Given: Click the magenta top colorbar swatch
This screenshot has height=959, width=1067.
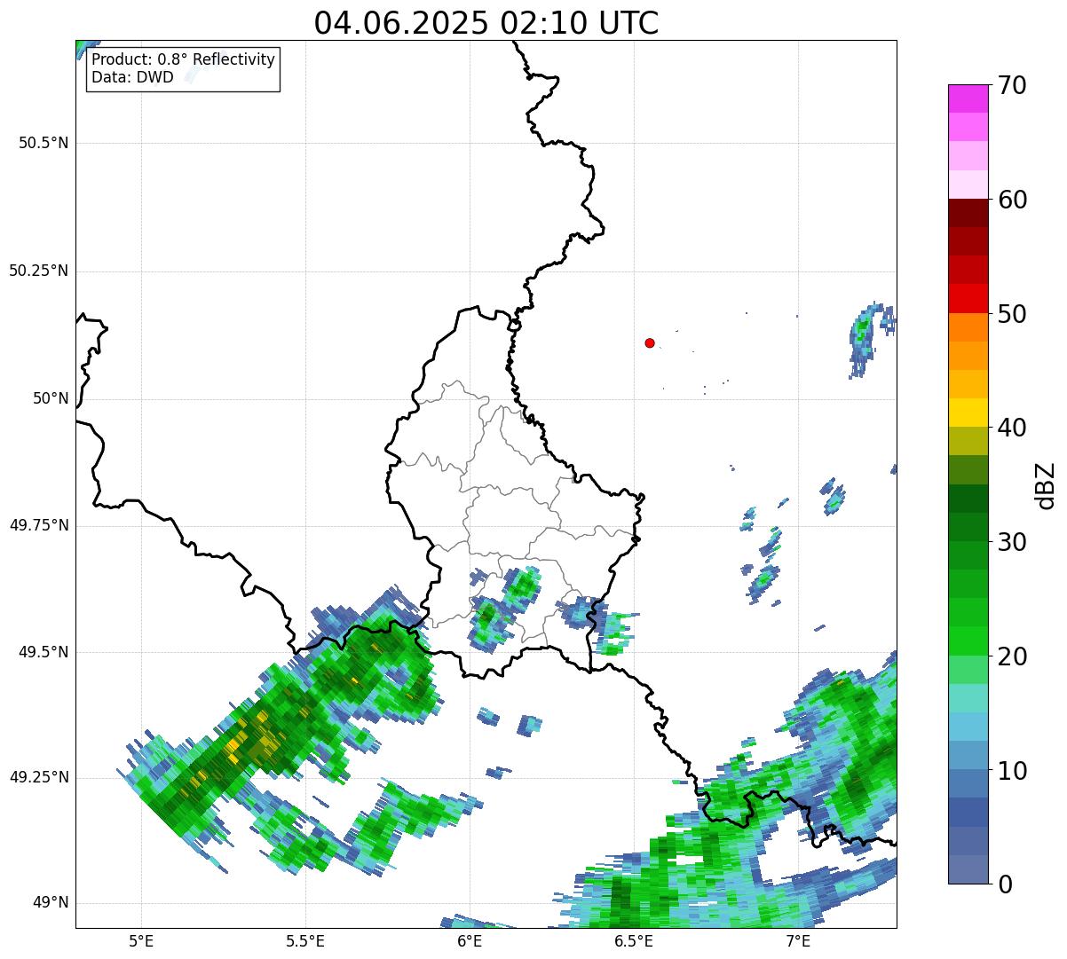Looking at the screenshot, I should click(x=968, y=98).
